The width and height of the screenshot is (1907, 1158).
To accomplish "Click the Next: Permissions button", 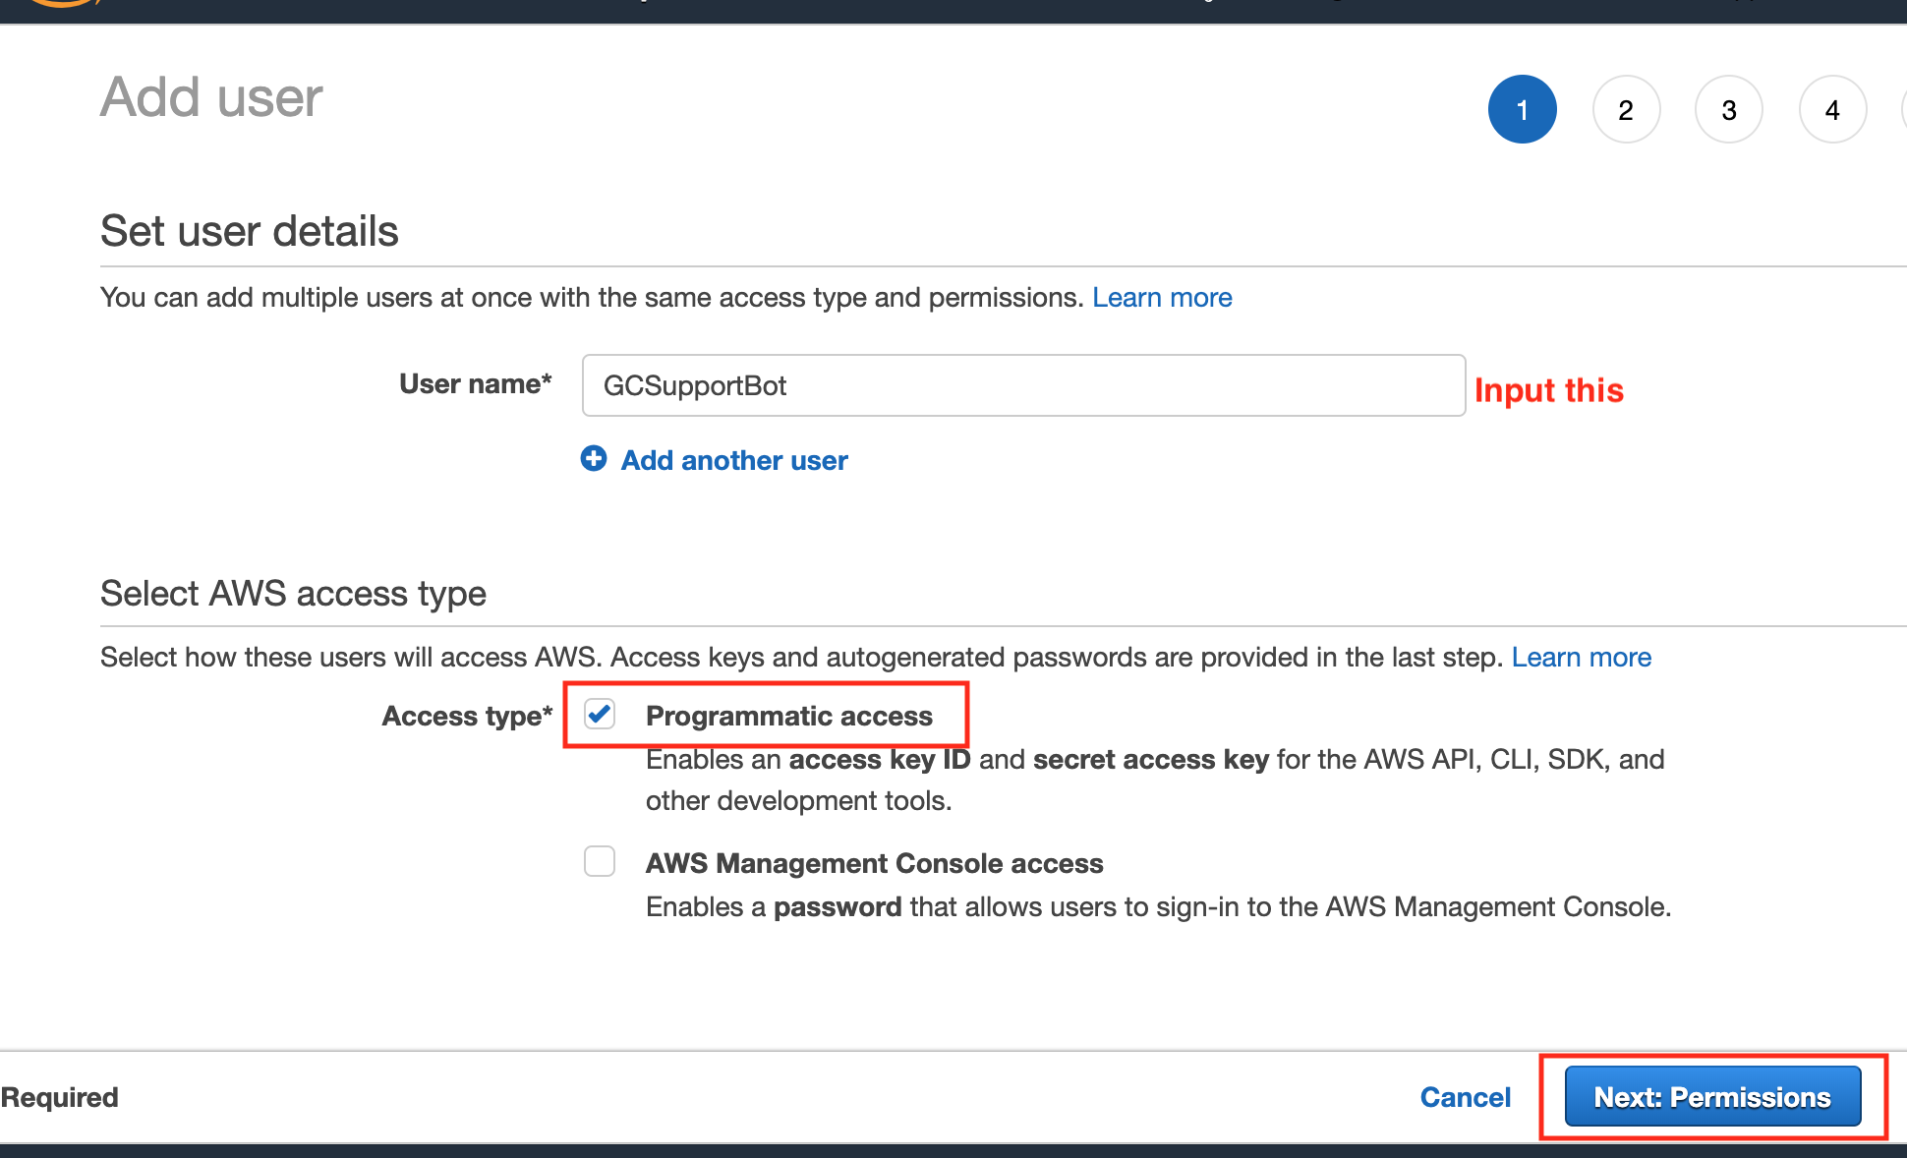I will coord(1711,1096).
